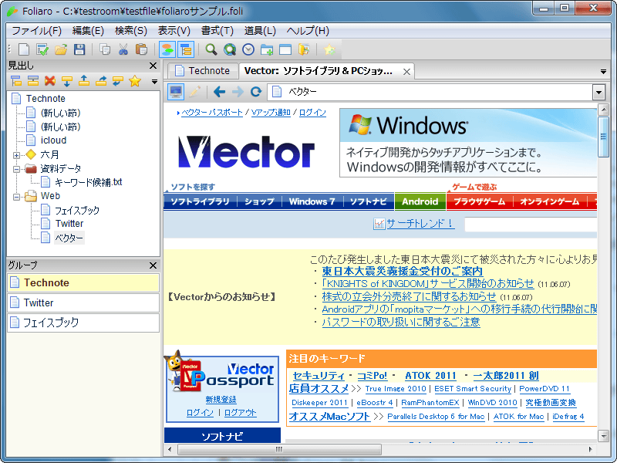Click the folder-with-picture icon in toolbar
Image resolution: width=617 pixels, height=463 pixels.
[304, 49]
